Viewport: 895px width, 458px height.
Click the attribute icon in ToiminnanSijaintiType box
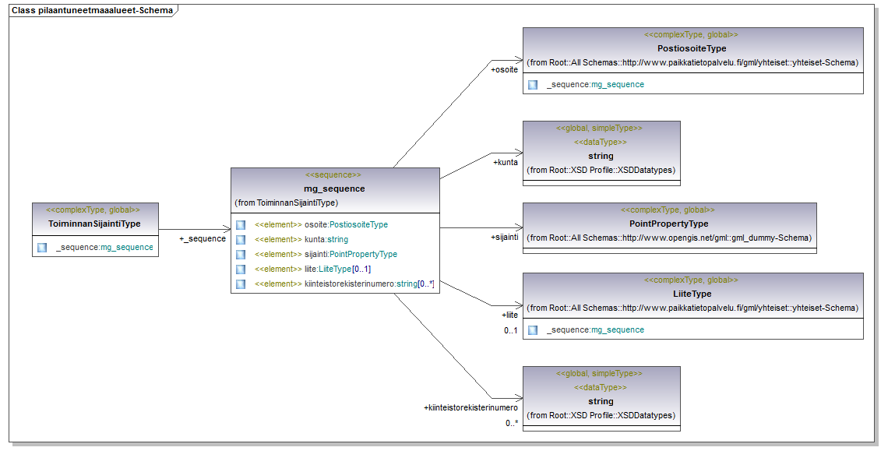42,248
